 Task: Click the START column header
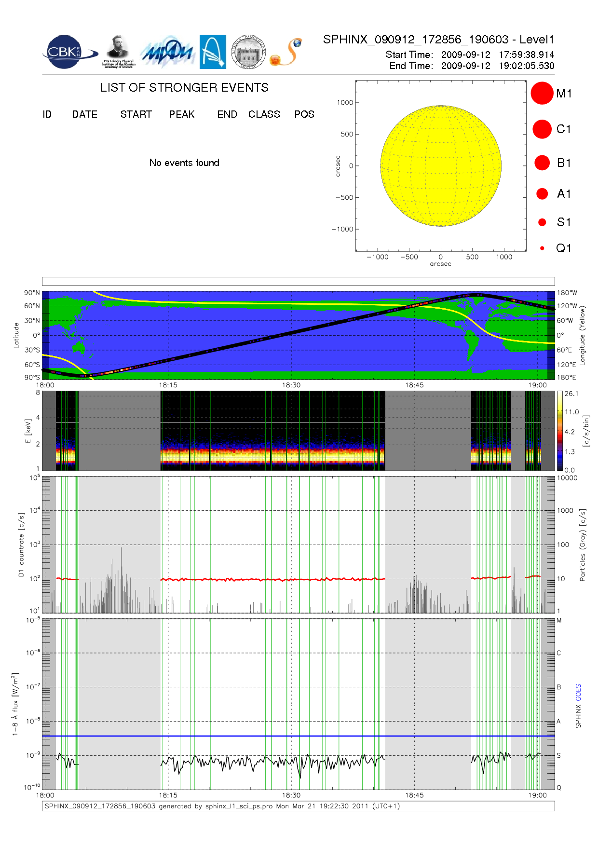(136, 114)
